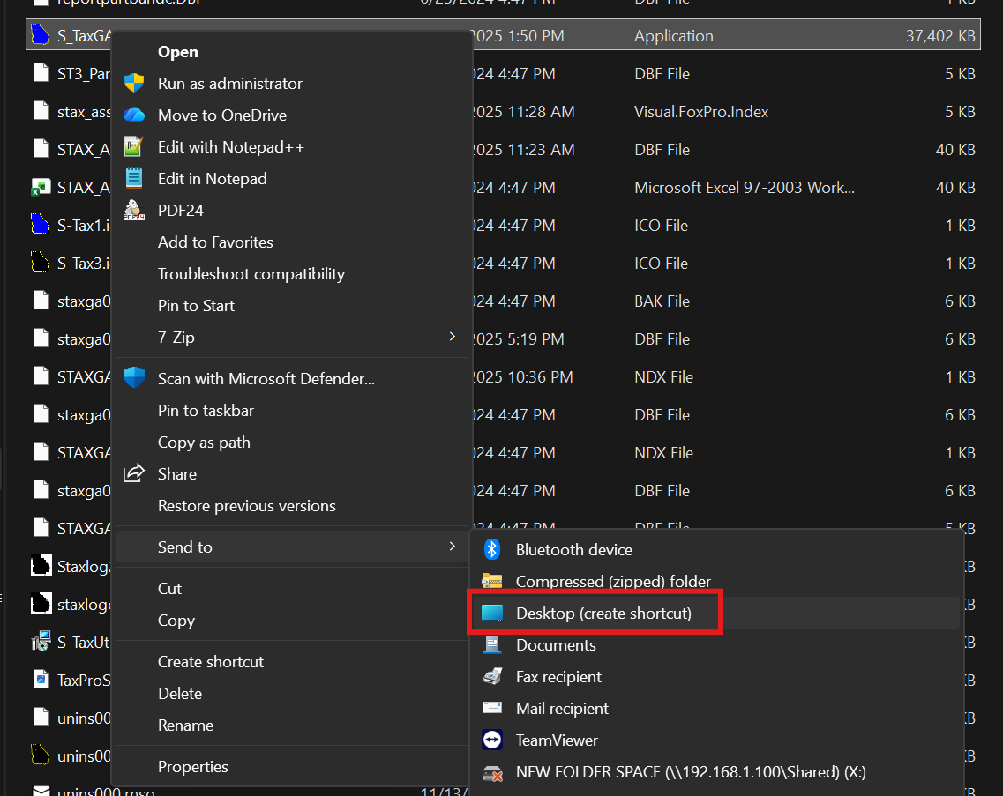This screenshot has height=796, width=1003.
Task: Select Desktop (create shortcut)
Action: click(x=603, y=614)
